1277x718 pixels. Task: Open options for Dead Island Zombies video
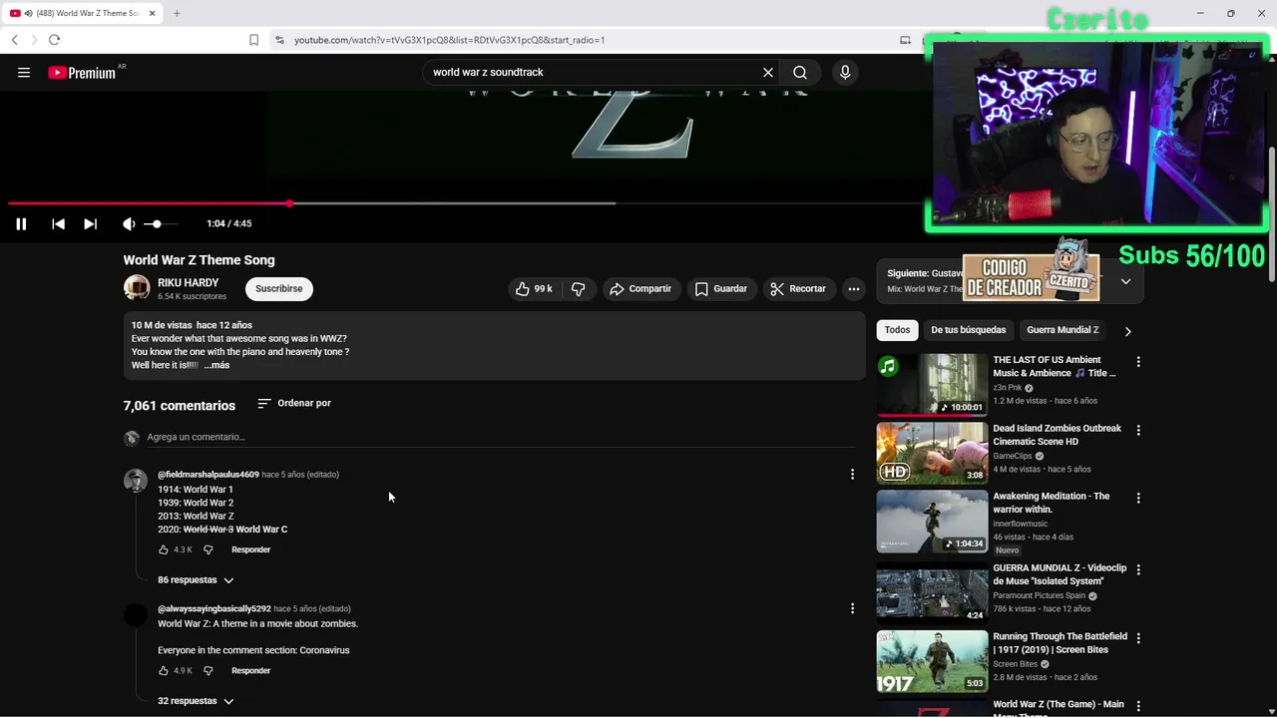(1138, 430)
